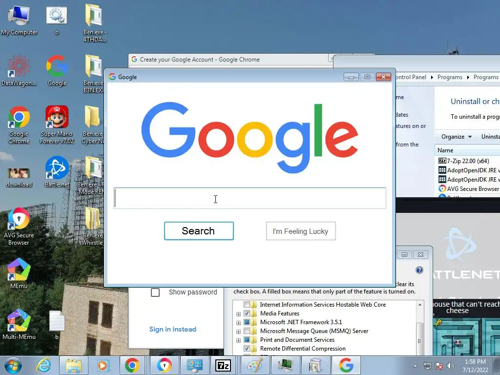Viewport: 500px width, 375px height.
Task: Click the Create your Google Account Chrome title bar
Action: 229,60
